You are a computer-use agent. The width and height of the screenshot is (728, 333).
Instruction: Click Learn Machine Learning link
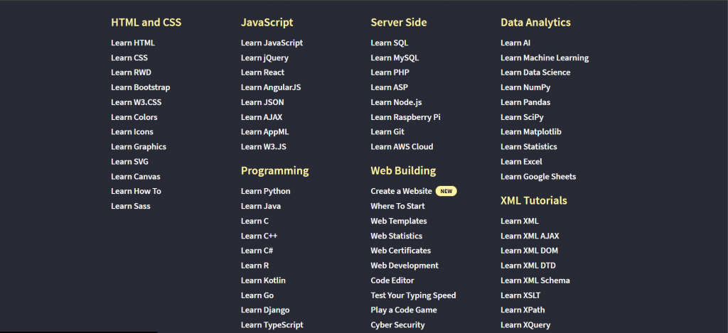545,58
